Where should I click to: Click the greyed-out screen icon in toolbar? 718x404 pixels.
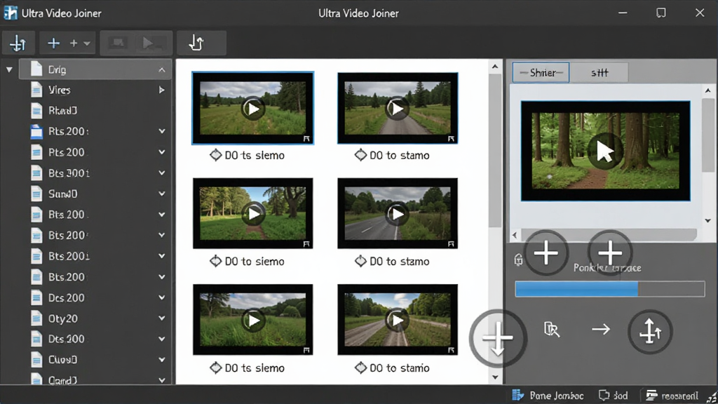(118, 43)
